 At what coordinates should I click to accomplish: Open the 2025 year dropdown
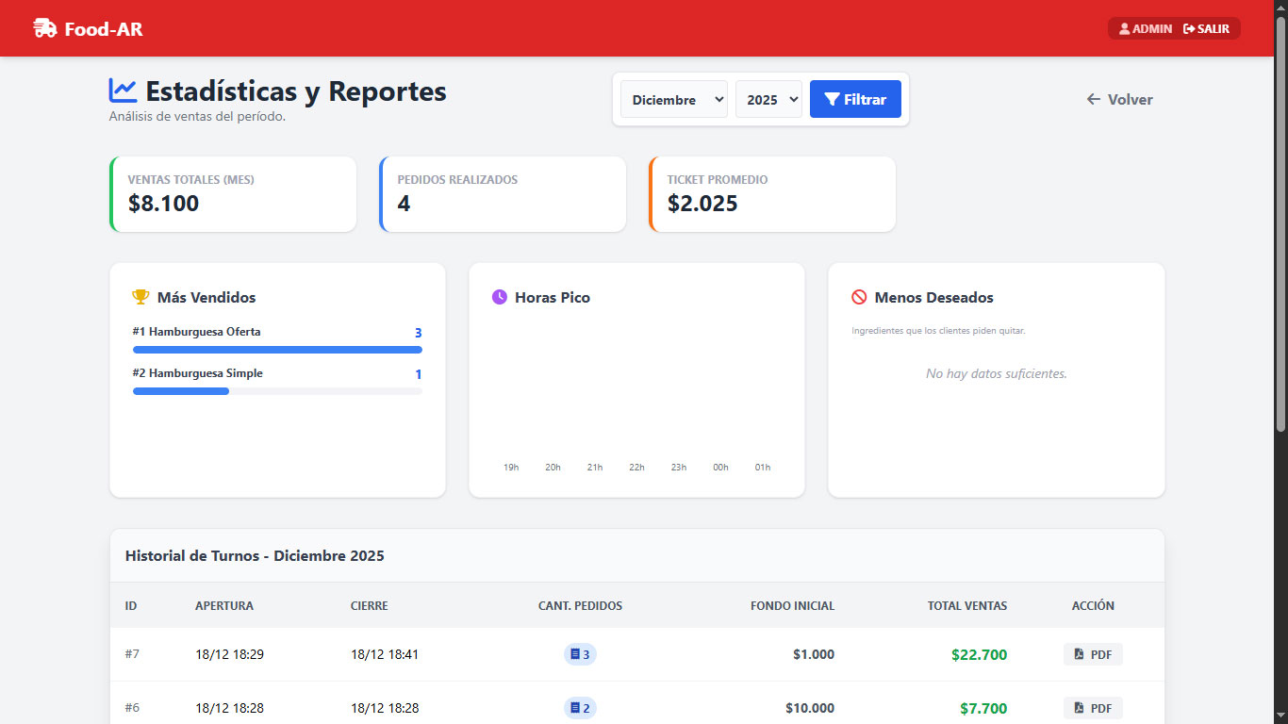click(x=768, y=99)
